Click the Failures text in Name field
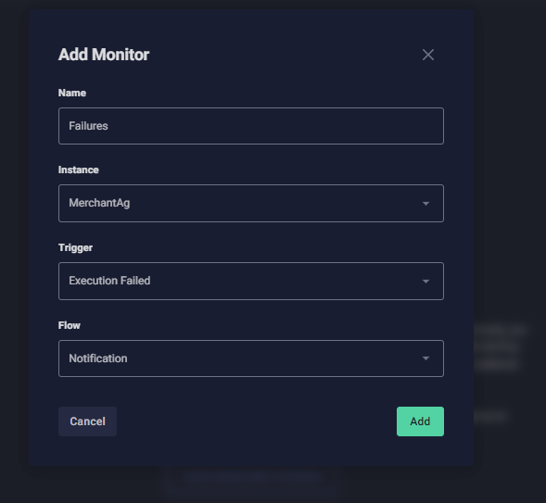The width and height of the screenshot is (546, 503). pyautogui.click(x=88, y=126)
